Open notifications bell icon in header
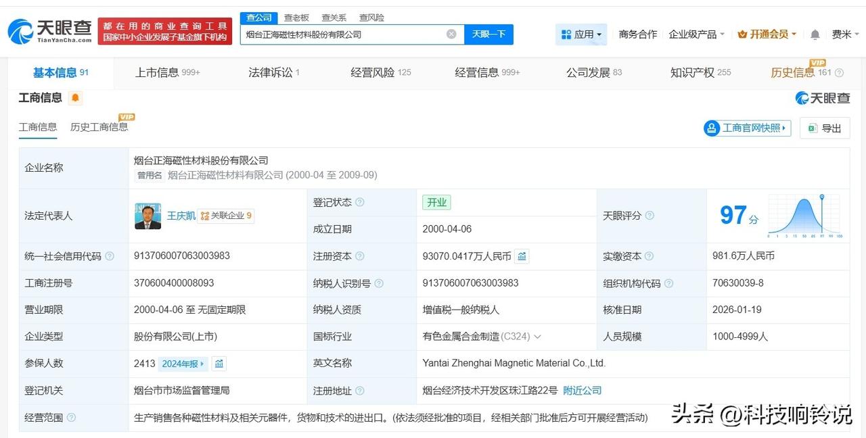 point(815,34)
